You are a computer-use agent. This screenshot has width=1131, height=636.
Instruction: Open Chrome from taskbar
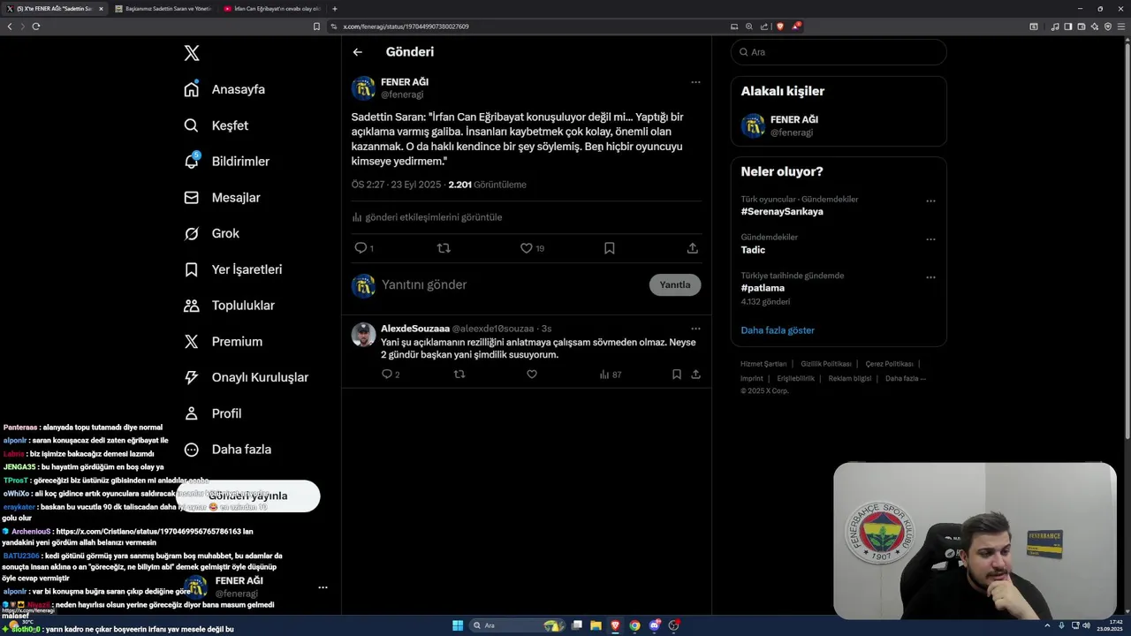(x=634, y=625)
